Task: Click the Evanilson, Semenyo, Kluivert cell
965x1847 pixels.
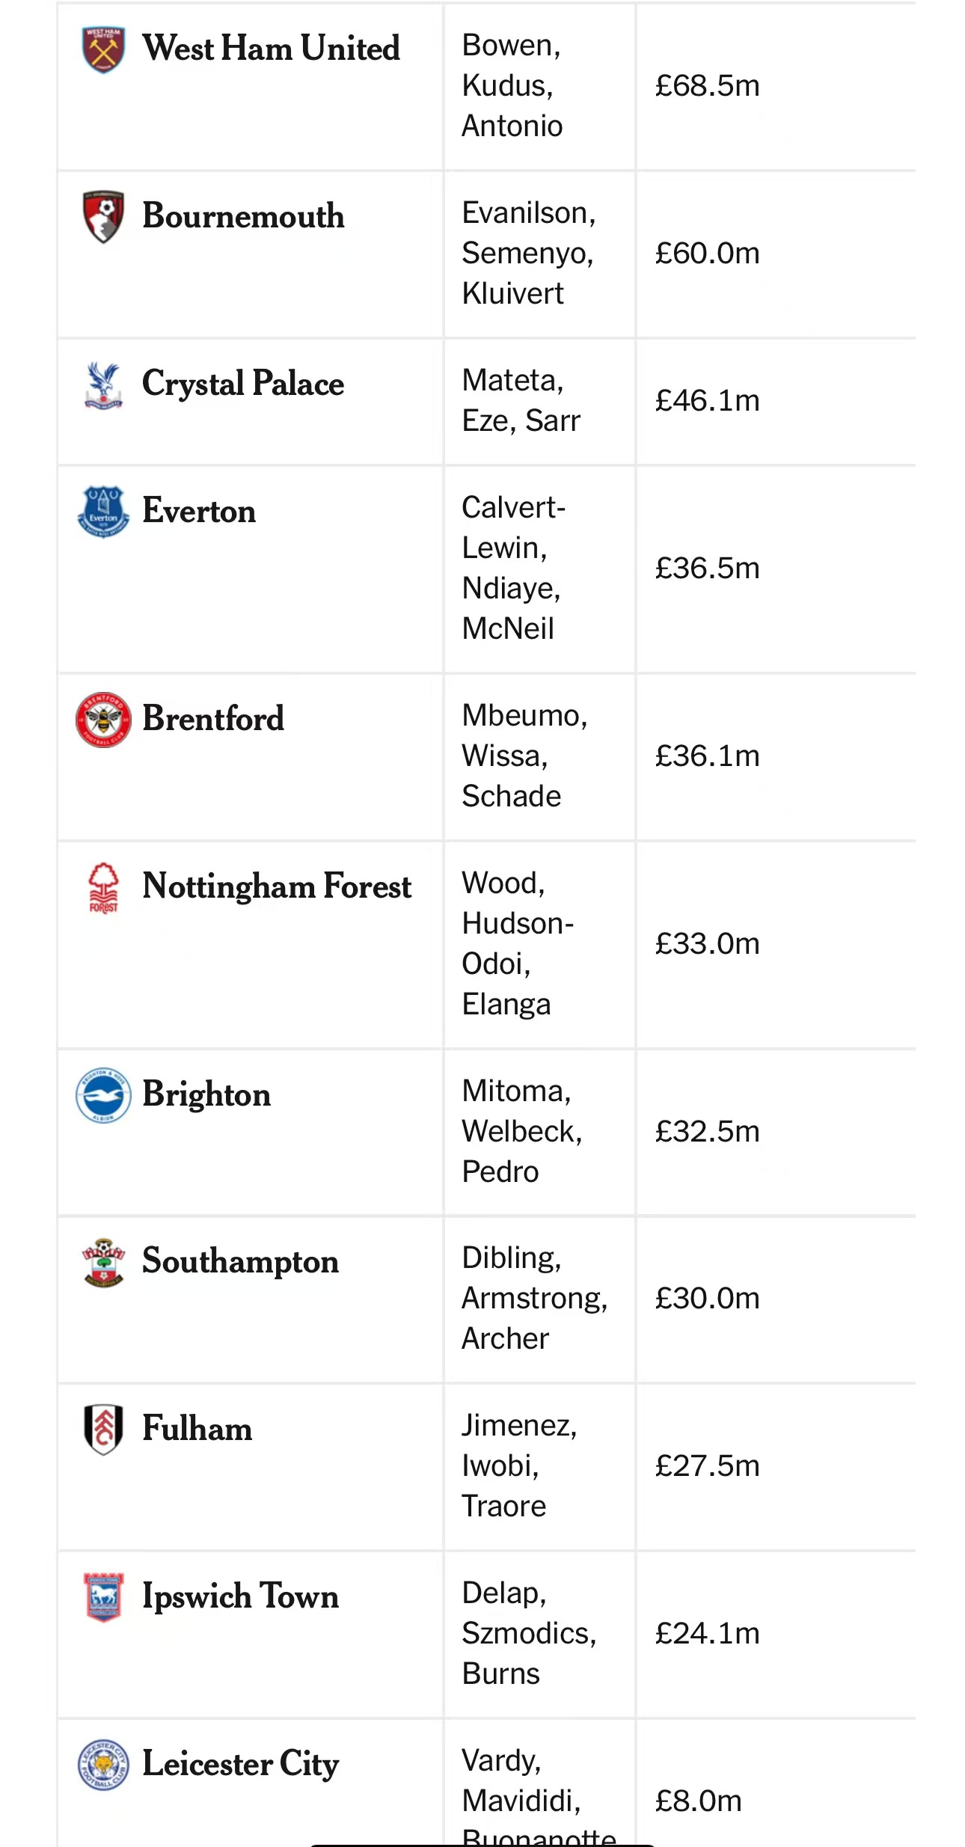Action: click(528, 254)
